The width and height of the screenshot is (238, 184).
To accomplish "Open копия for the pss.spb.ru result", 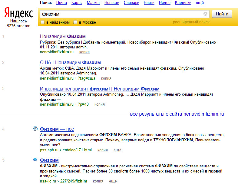I will point(103,150).
